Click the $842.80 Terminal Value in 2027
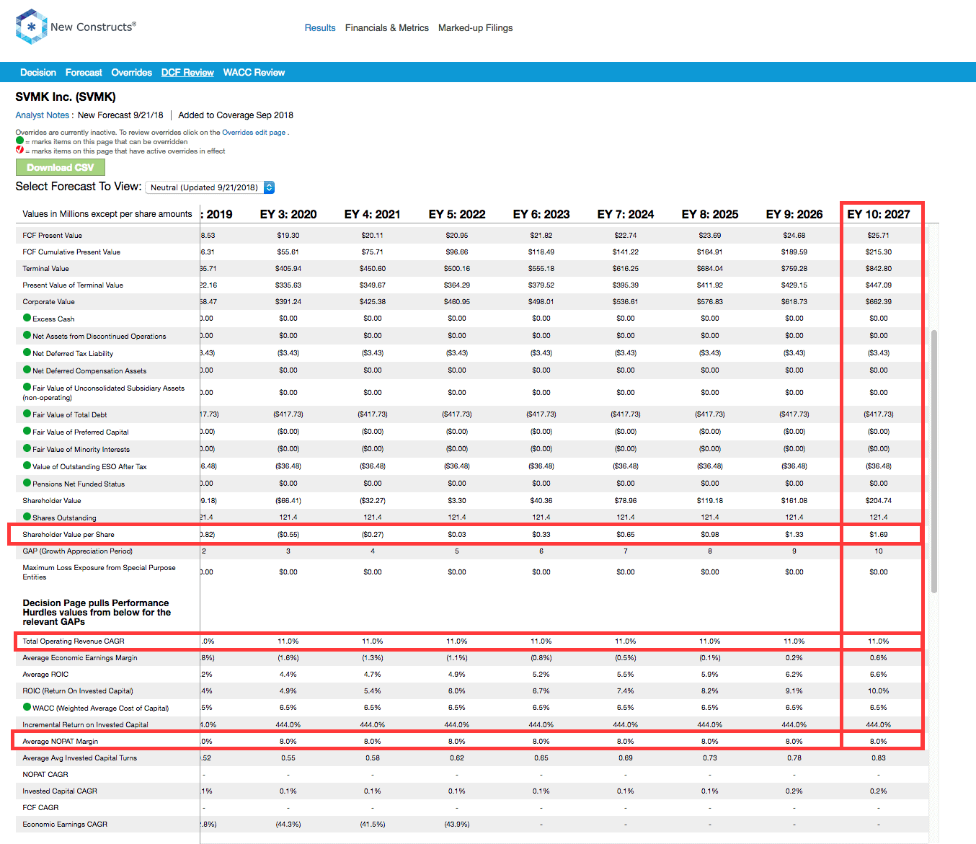Image resolution: width=976 pixels, height=844 pixels. (x=879, y=269)
